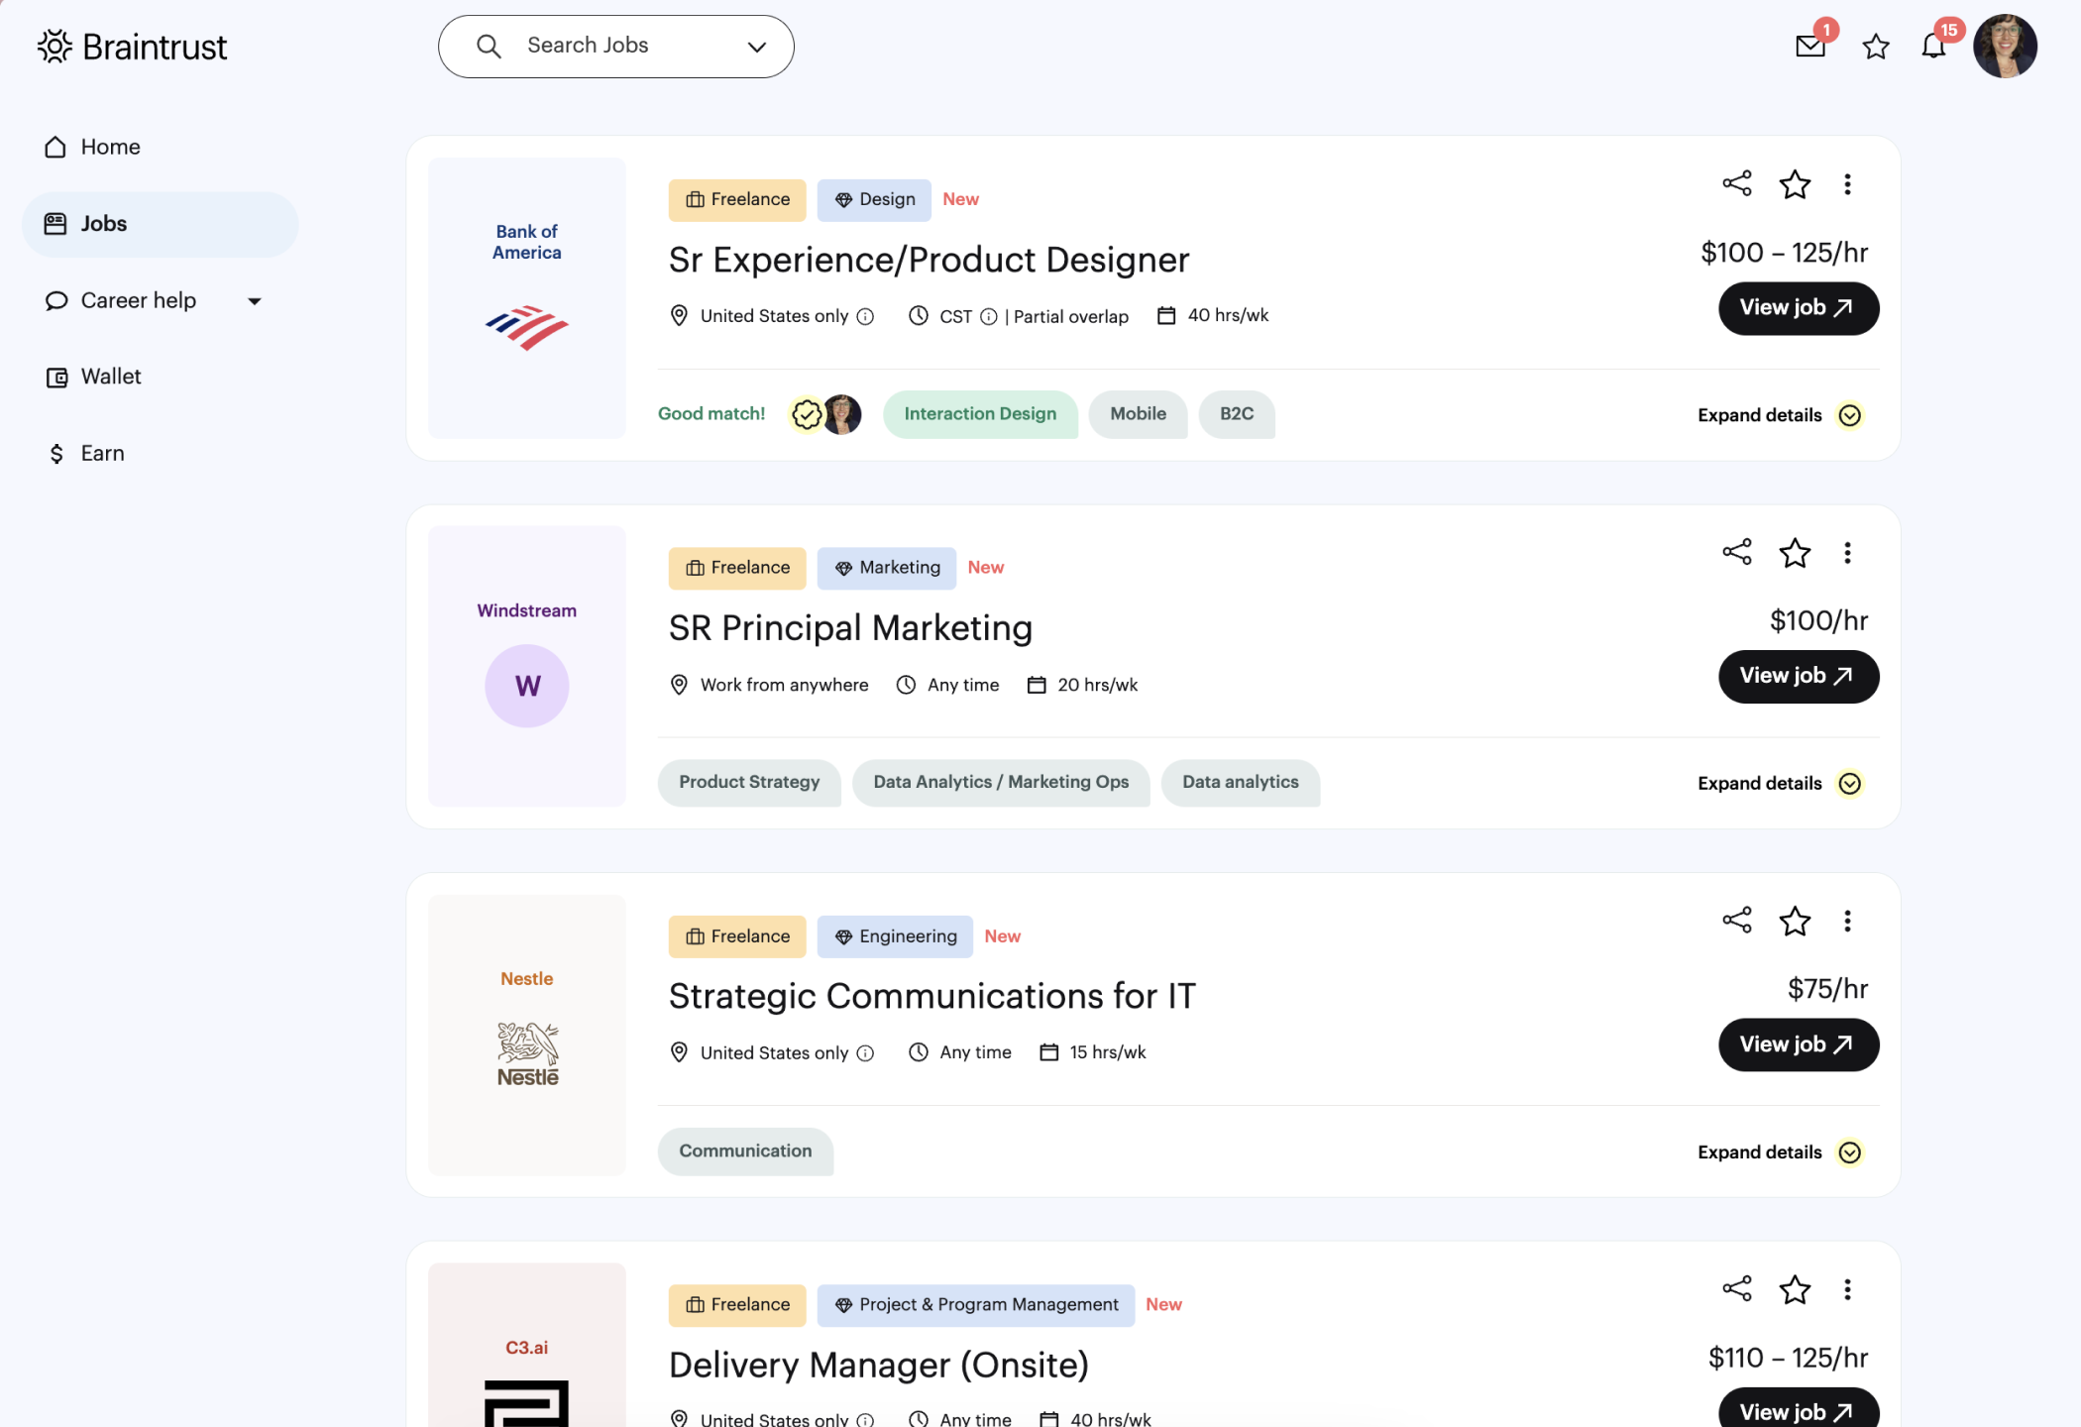This screenshot has height=1427, width=2081.
Task: Expand the Career help section in sidebar
Action: (x=255, y=300)
